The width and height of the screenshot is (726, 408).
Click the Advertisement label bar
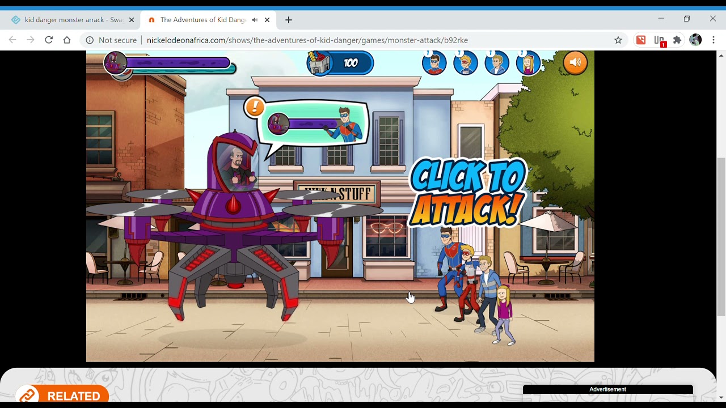607,389
